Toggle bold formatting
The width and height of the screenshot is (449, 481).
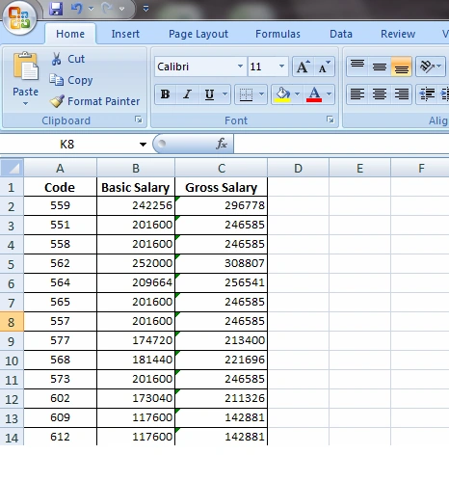(165, 94)
